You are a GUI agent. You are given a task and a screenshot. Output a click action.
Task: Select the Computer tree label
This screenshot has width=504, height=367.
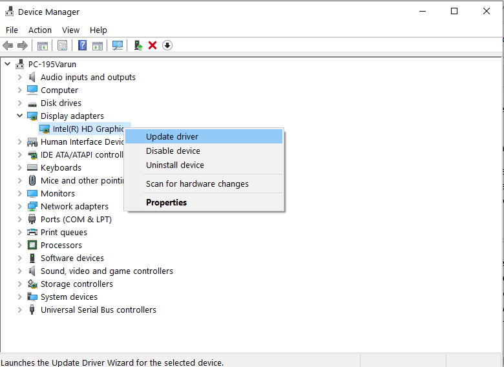tap(59, 90)
